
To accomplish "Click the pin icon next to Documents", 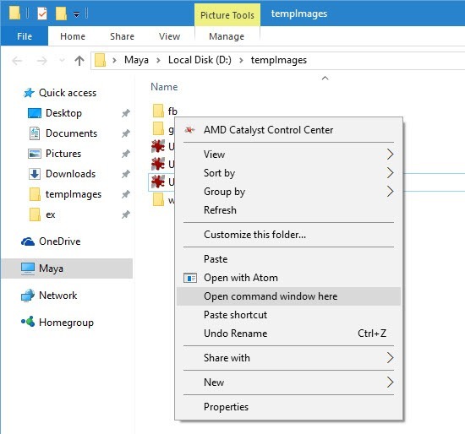I will pos(126,133).
